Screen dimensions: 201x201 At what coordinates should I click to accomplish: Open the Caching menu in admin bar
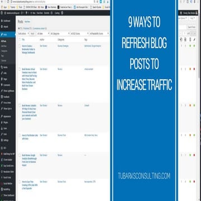(57, 13)
